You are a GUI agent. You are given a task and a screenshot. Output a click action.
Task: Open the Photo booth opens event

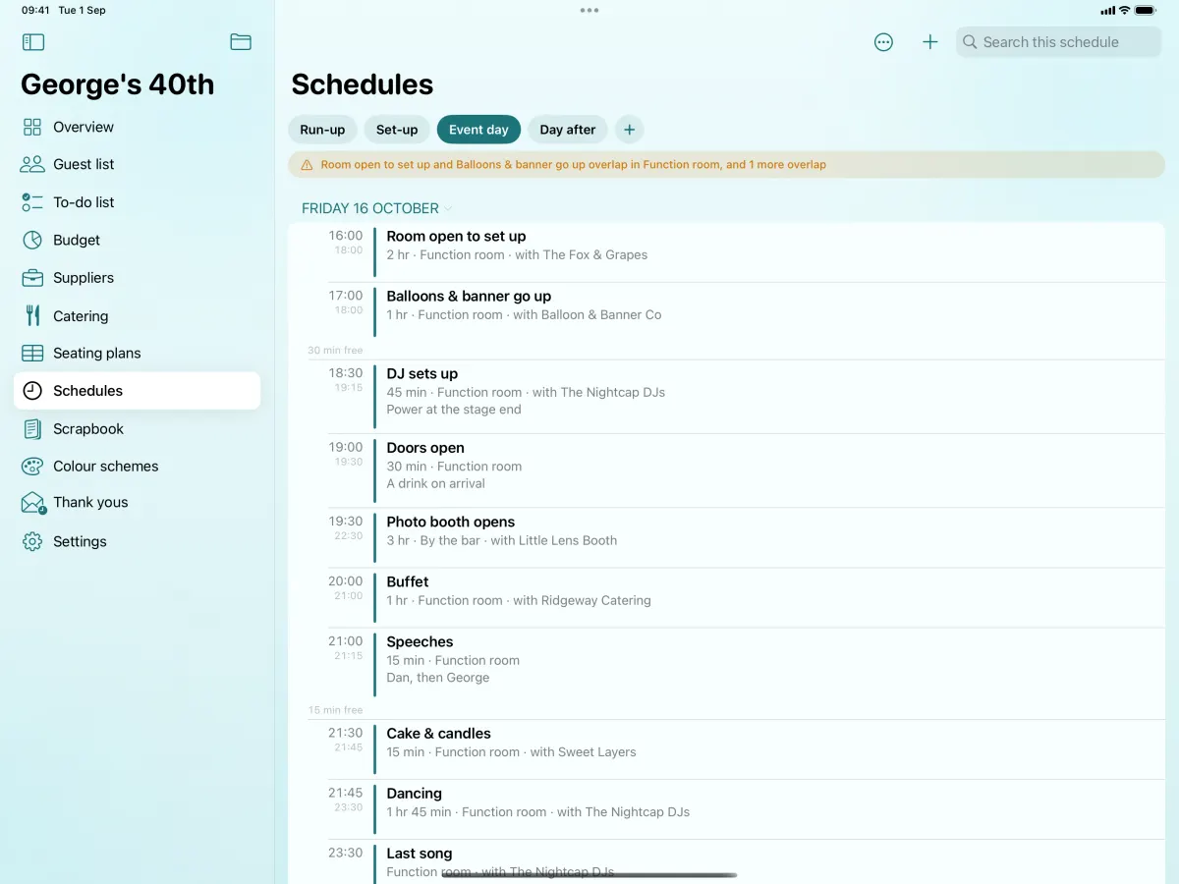tap(726, 537)
